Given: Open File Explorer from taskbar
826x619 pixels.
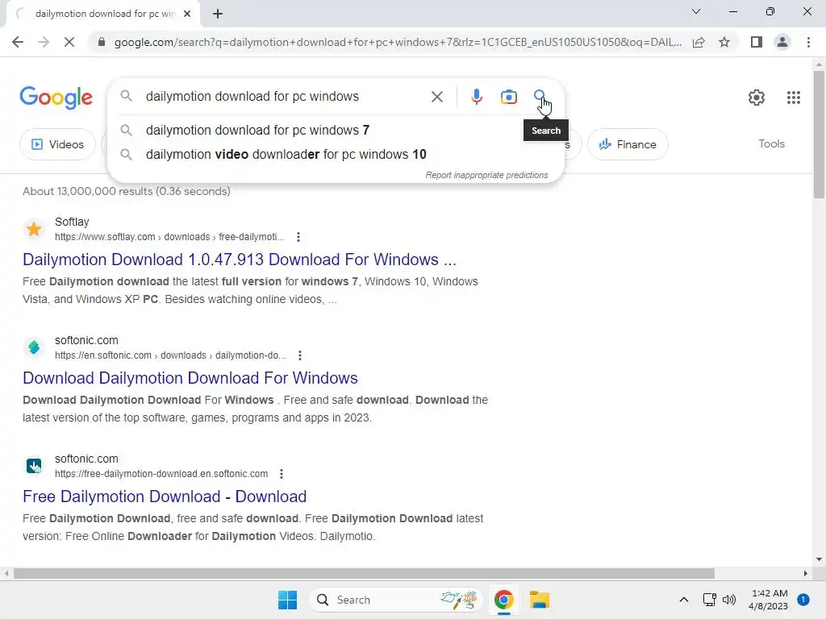Looking at the screenshot, I should tap(539, 600).
